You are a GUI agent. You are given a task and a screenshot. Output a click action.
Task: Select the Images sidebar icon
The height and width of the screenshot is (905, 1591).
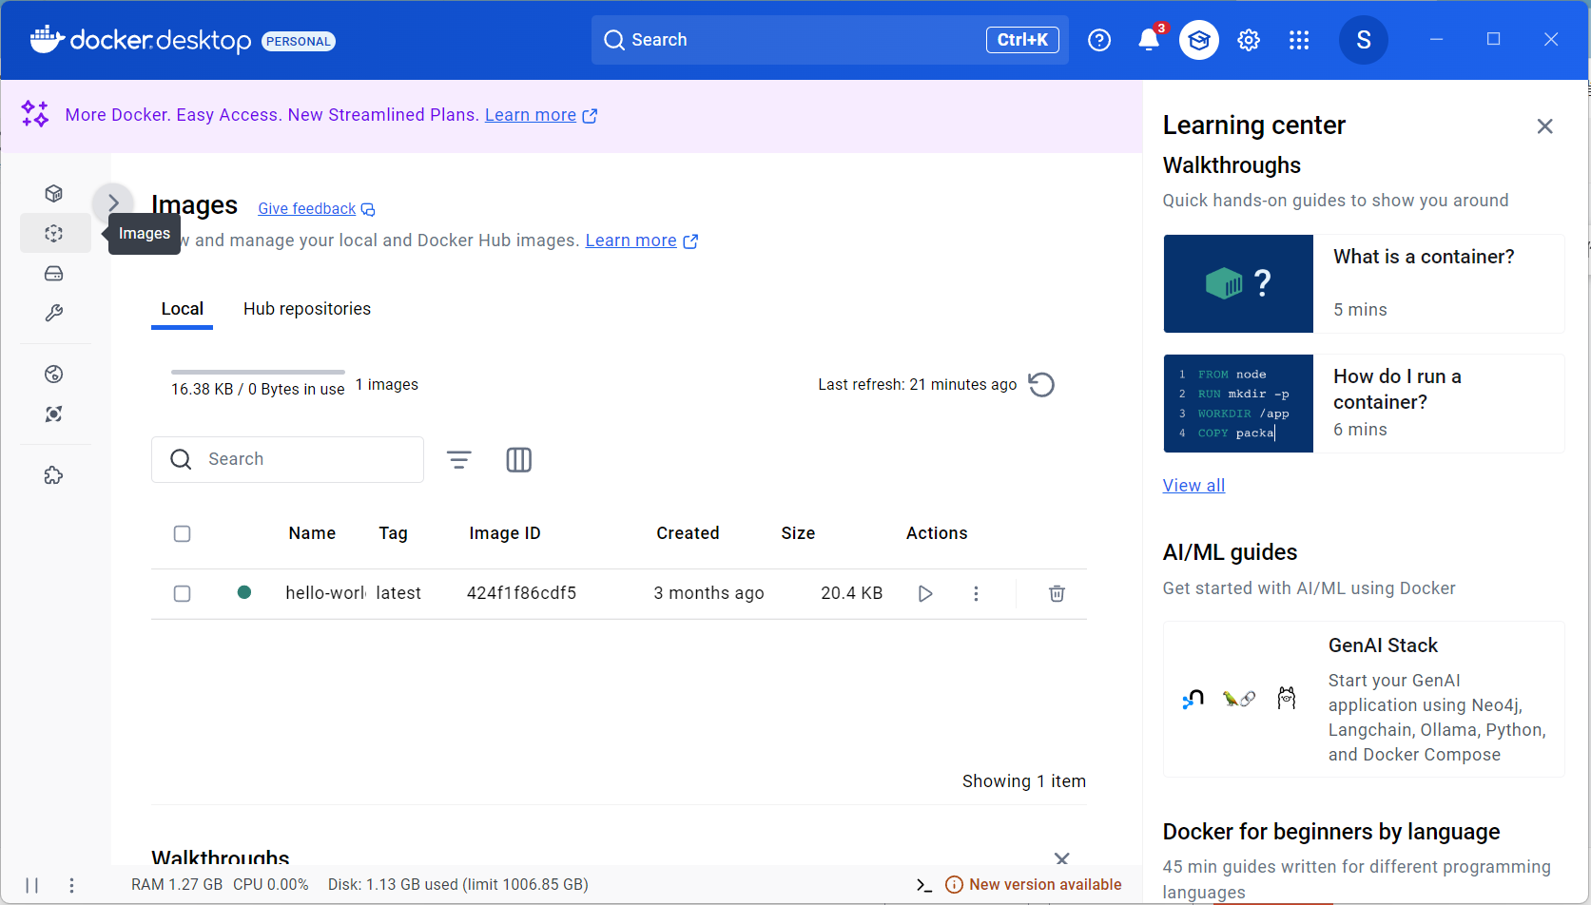point(54,234)
